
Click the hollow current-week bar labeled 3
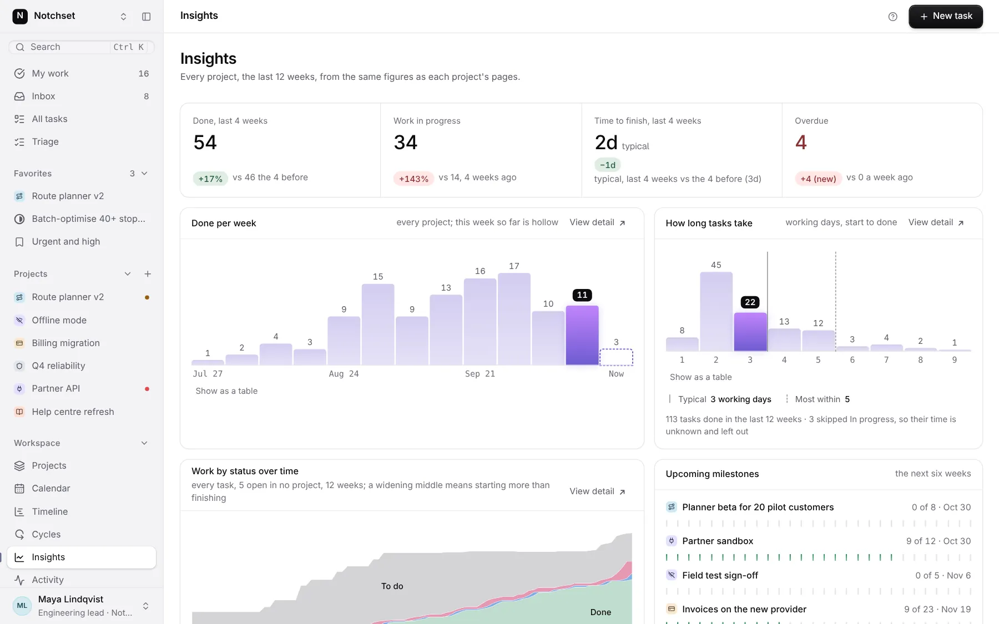616,357
